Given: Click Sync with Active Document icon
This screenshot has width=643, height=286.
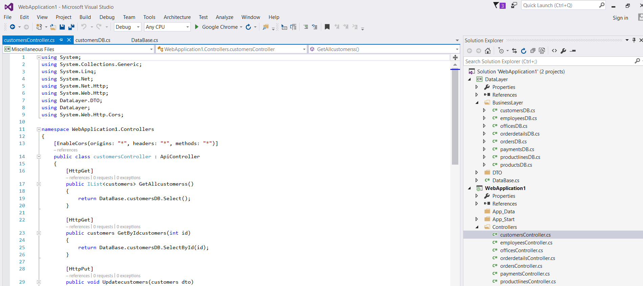Looking at the screenshot, I should point(514,51).
